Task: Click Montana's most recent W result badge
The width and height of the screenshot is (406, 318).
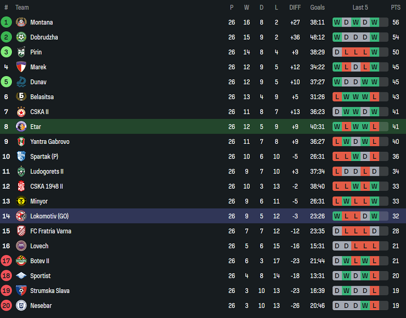Action: (374, 22)
